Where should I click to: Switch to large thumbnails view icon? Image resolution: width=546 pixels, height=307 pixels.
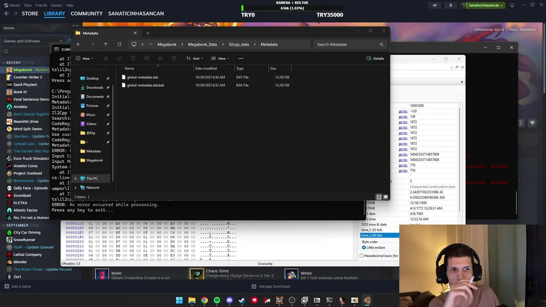(x=386, y=197)
